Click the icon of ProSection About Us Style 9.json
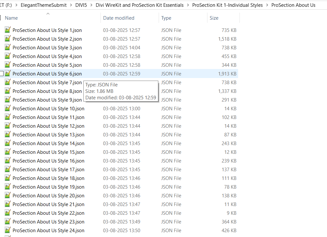Viewport: 327px width, 237px height. 7,100
